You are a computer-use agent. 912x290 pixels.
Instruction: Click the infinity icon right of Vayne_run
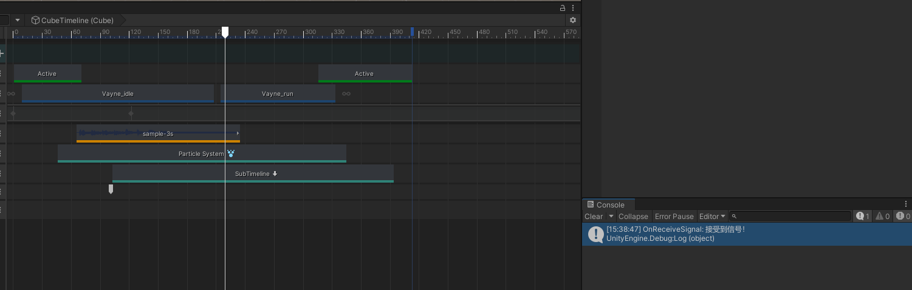[x=346, y=94]
